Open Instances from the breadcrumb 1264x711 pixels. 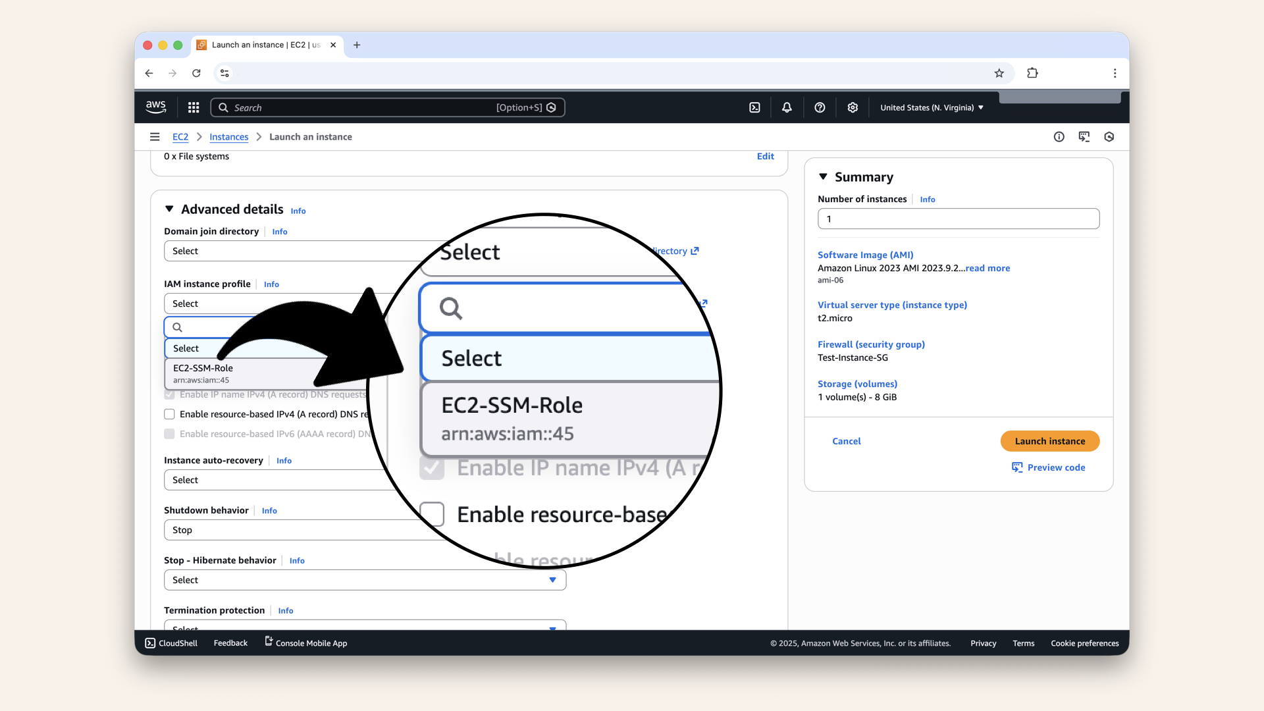(x=228, y=136)
